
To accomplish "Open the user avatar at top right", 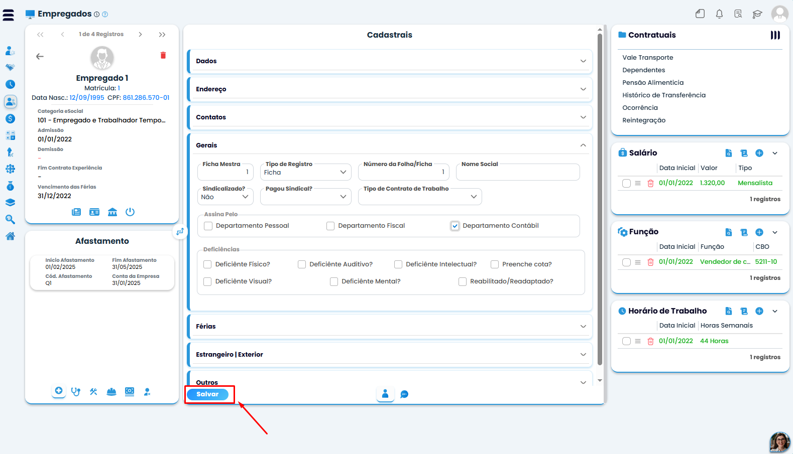I will coord(780,14).
